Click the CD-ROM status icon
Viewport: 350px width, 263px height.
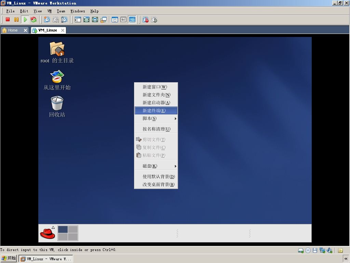tap(308, 250)
